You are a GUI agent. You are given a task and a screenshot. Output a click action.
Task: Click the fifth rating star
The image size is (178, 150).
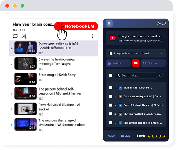(164, 136)
